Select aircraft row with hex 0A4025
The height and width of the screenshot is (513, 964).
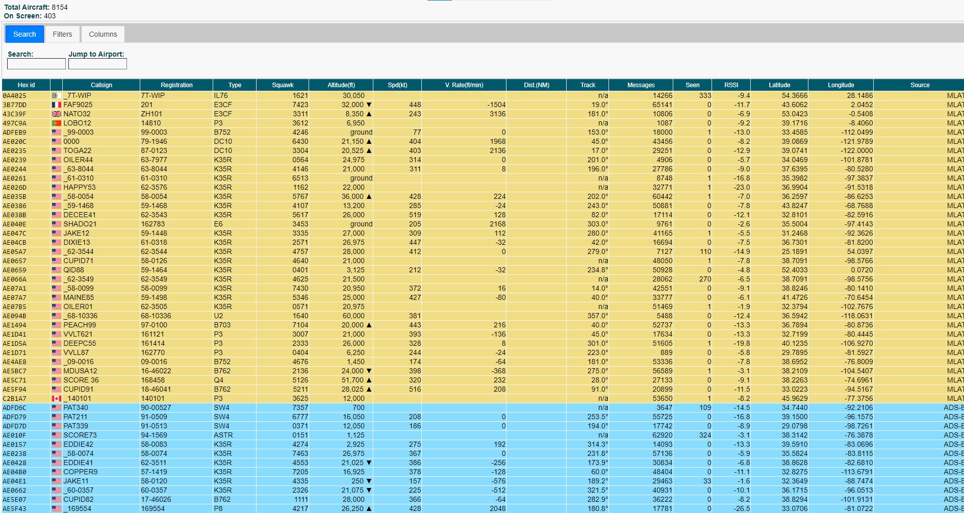[483, 96]
